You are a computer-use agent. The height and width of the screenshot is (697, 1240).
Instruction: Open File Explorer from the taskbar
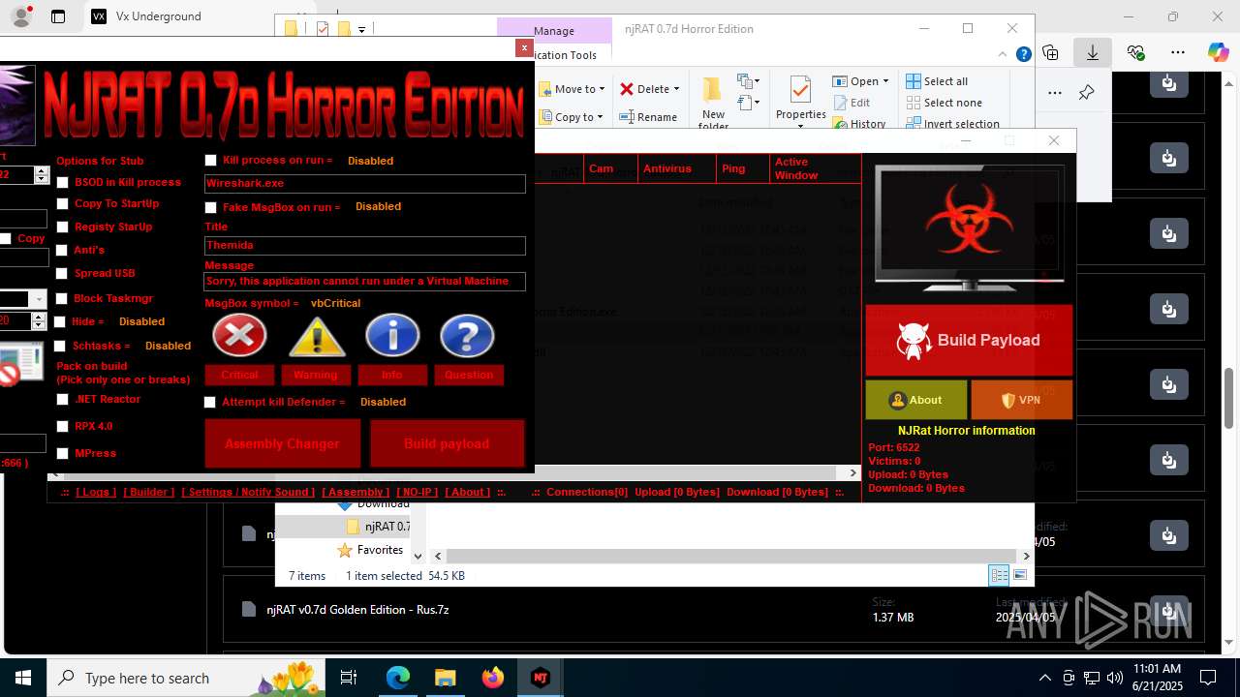[x=446, y=678]
